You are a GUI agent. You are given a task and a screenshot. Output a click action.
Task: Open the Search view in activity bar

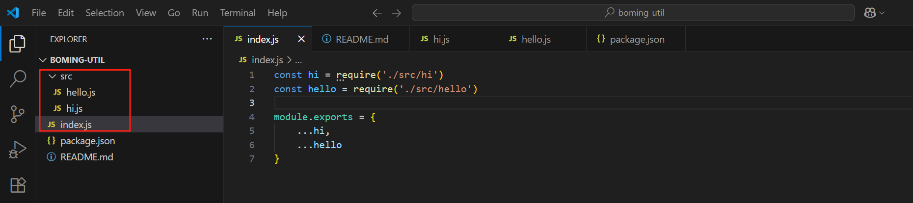click(18, 78)
